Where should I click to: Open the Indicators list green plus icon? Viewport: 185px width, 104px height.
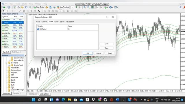[x=106, y=7]
